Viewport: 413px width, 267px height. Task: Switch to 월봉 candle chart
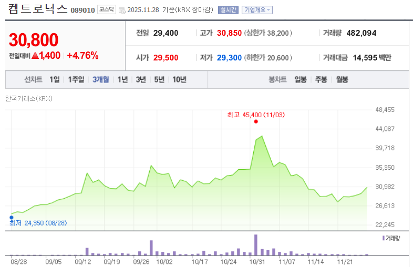click(x=342, y=79)
